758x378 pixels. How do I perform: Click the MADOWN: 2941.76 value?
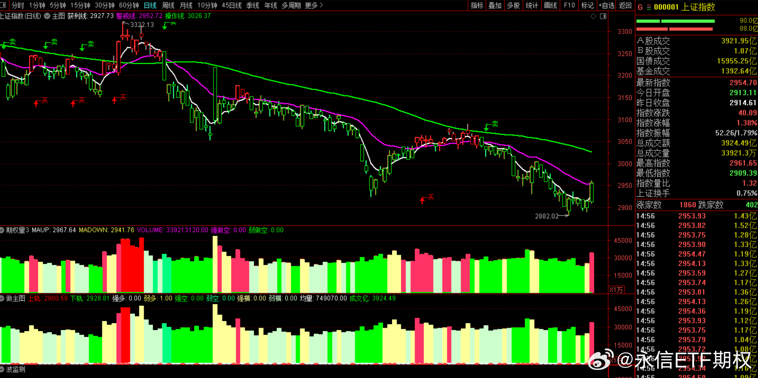[x=107, y=230]
